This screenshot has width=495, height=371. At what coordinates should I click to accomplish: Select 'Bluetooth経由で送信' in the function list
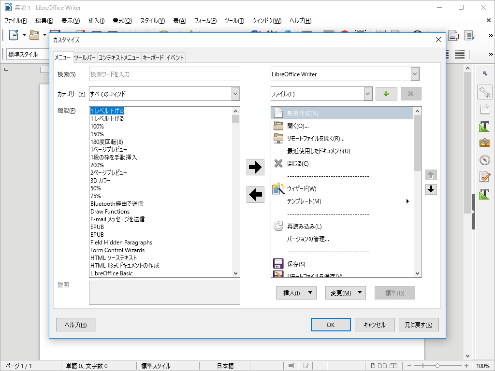coord(117,204)
